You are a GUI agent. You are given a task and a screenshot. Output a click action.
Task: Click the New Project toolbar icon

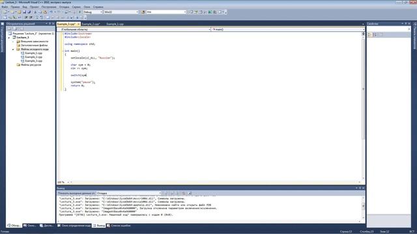5,12
